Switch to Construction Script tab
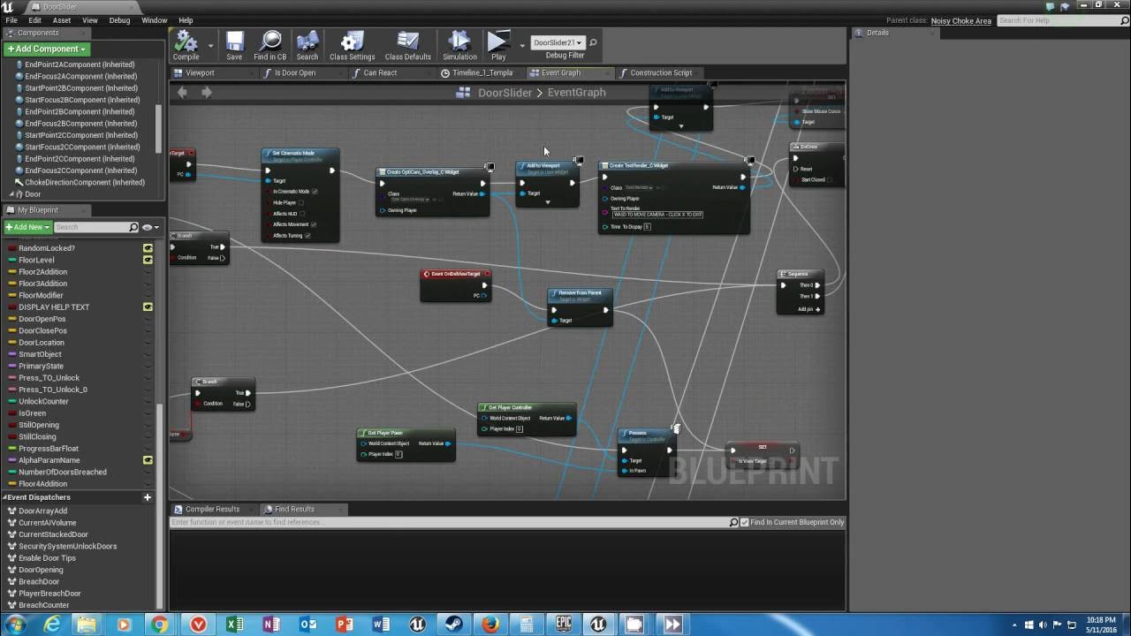1131x636 pixels. (661, 72)
